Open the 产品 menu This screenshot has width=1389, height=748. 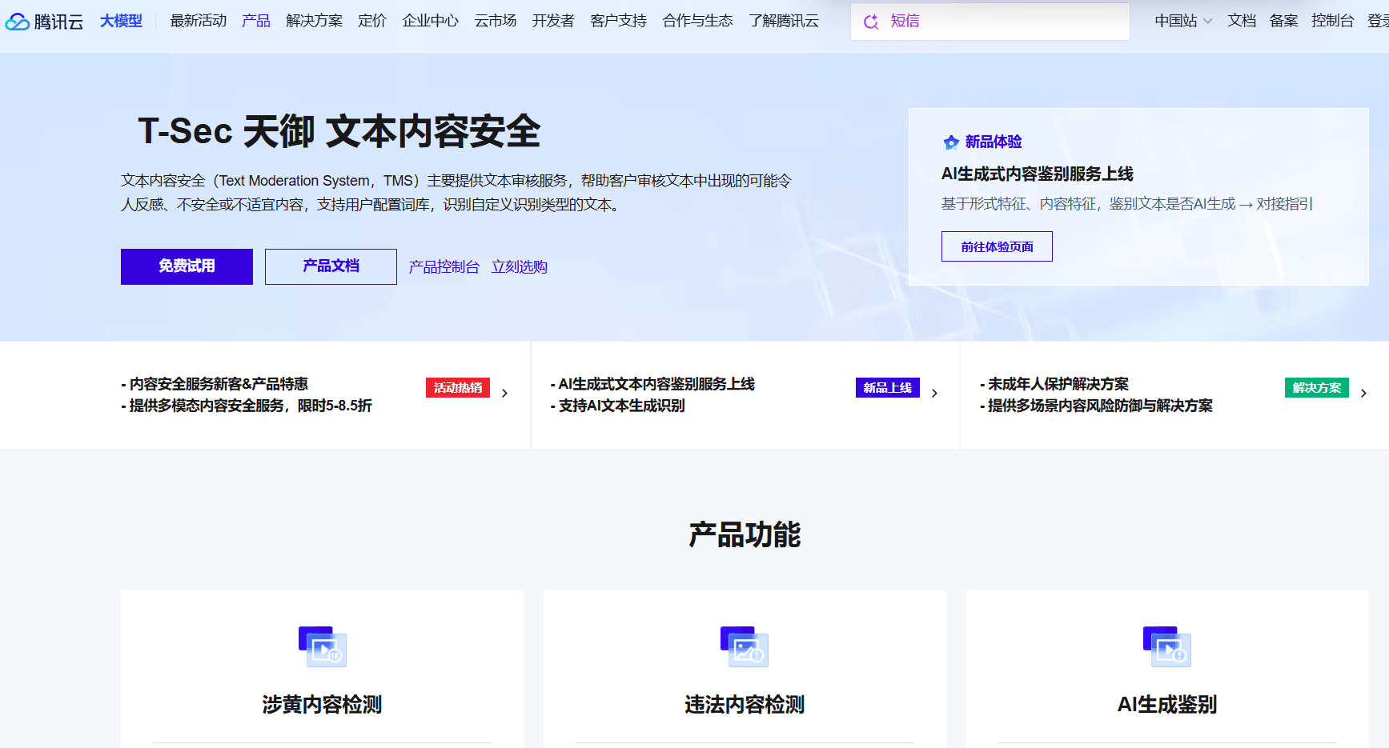pyautogui.click(x=256, y=21)
